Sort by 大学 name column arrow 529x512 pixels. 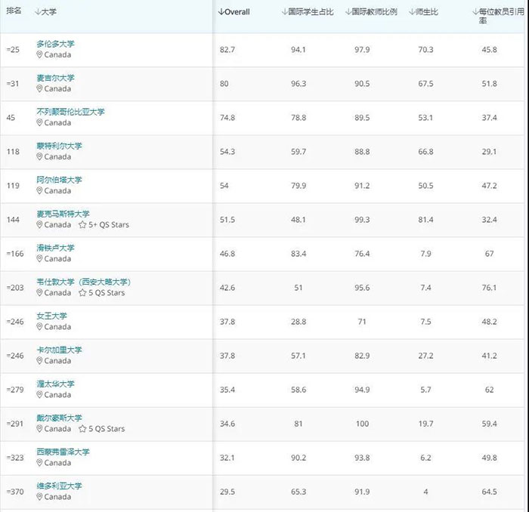(38, 12)
